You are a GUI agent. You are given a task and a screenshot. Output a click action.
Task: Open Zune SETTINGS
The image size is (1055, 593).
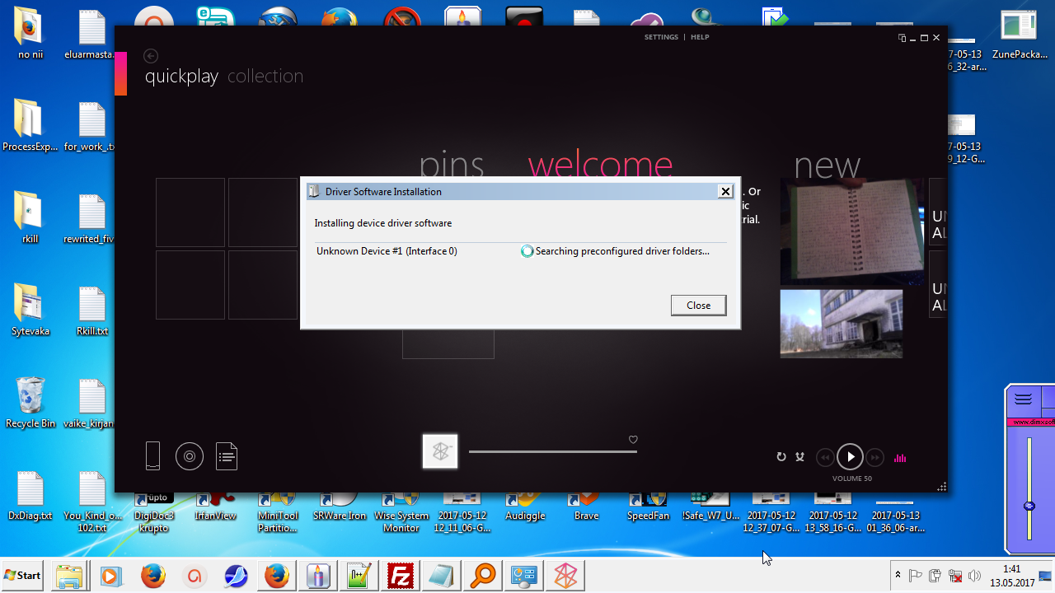tap(661, 37)
